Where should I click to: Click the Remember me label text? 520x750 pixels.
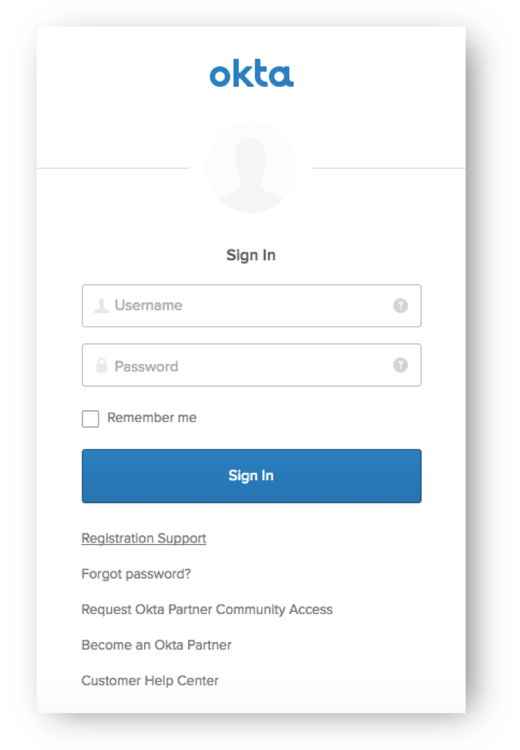(x=152, y=418)
